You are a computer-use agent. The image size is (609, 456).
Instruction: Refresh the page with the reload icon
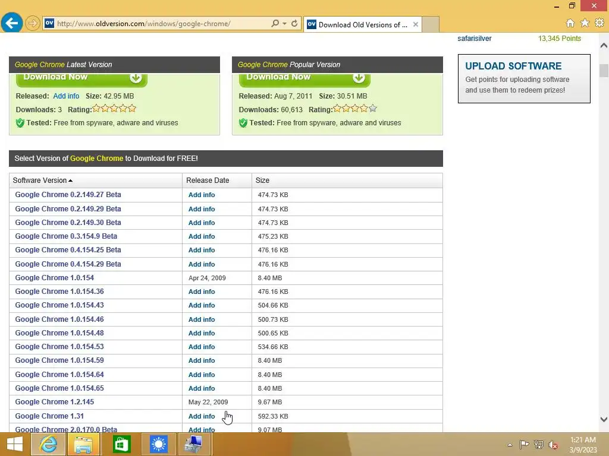pos(294,23)
